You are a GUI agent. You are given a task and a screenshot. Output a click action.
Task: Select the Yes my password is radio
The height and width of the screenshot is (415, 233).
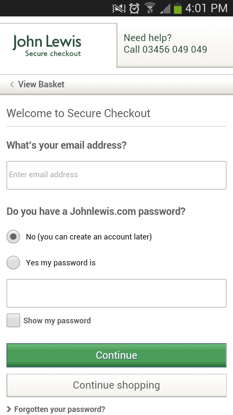(13, 262)
